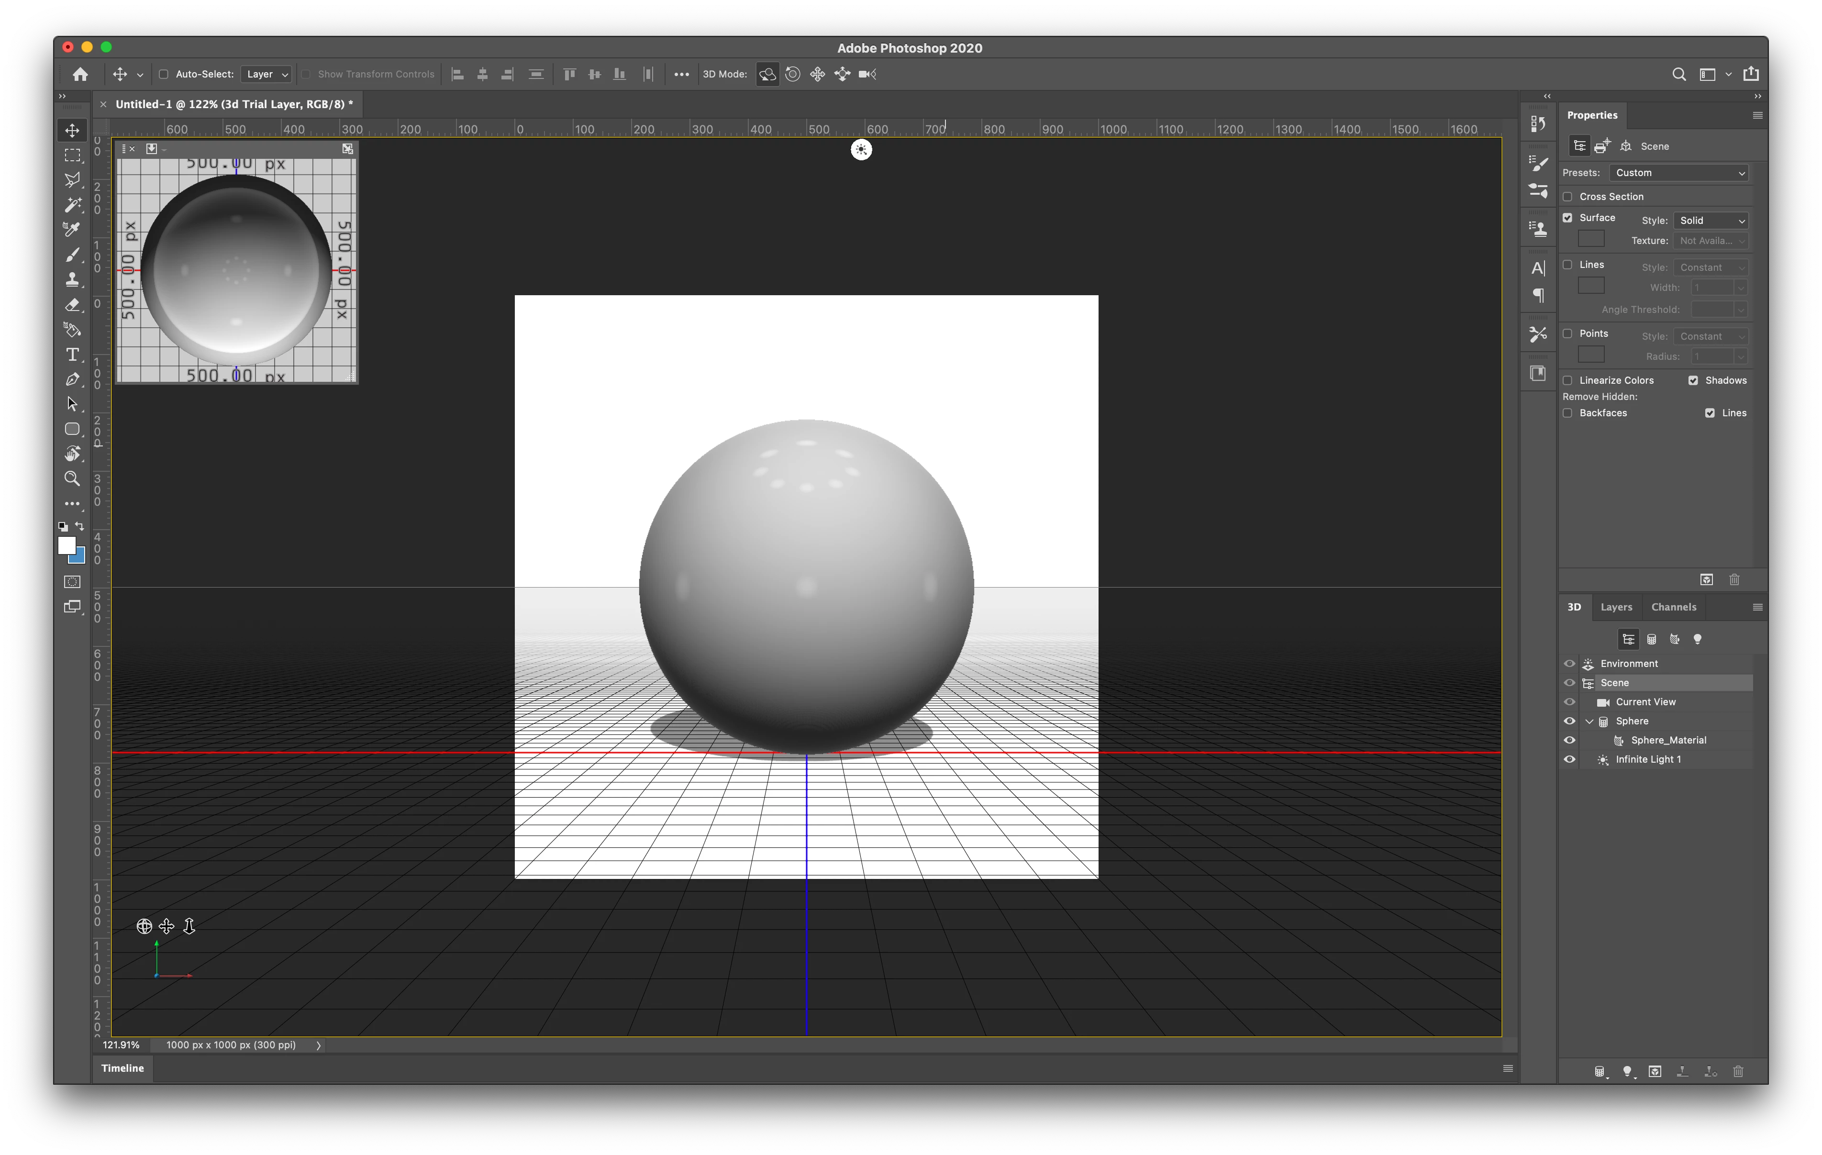The height and width of the screenshot is (1155, 1822).
Task: Filter 3D panel by lights
Action: 1697,640
